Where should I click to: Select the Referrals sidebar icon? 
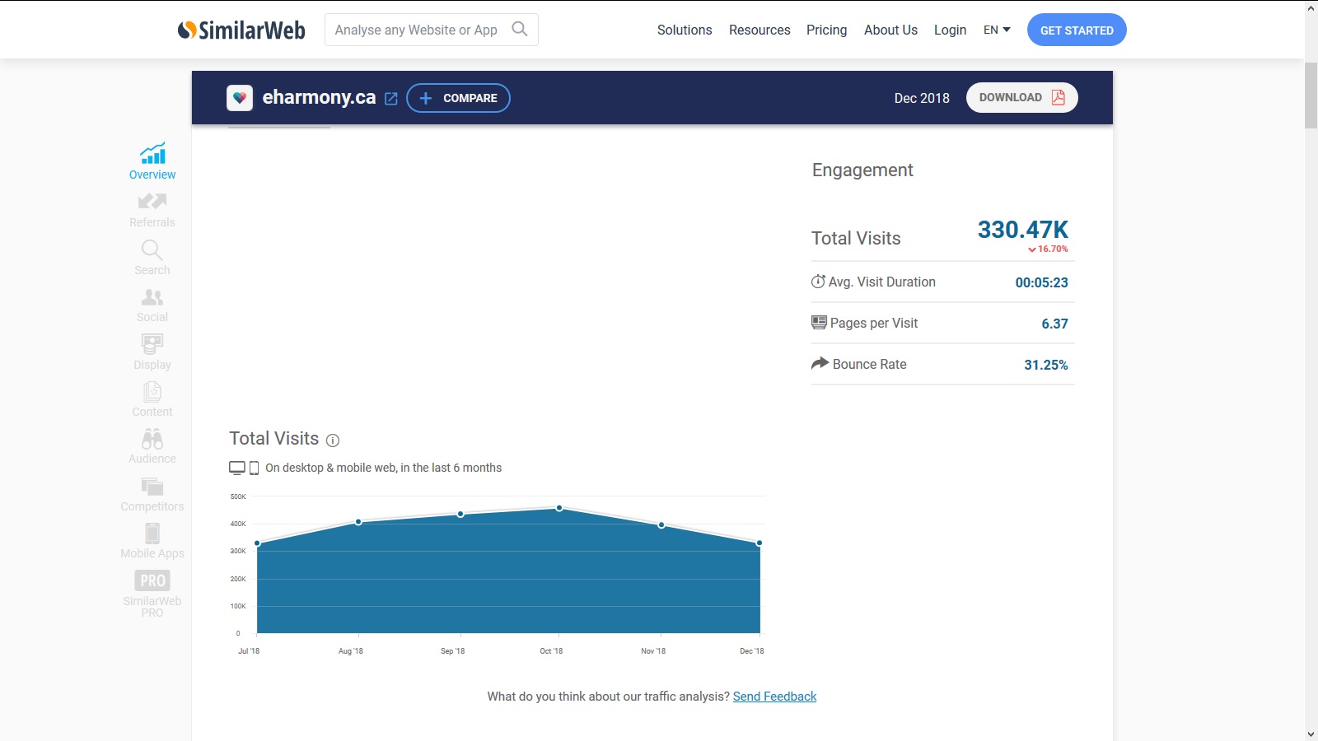click(152, 201)
